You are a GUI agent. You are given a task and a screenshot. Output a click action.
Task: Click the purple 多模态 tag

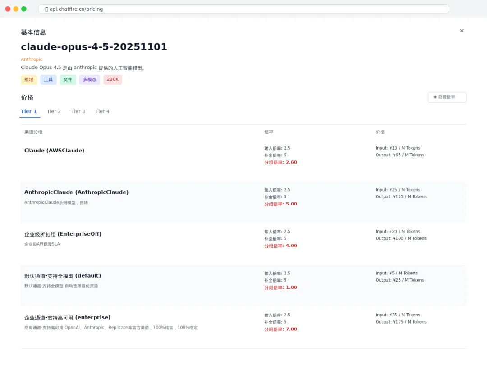click(x=89, y=80)
